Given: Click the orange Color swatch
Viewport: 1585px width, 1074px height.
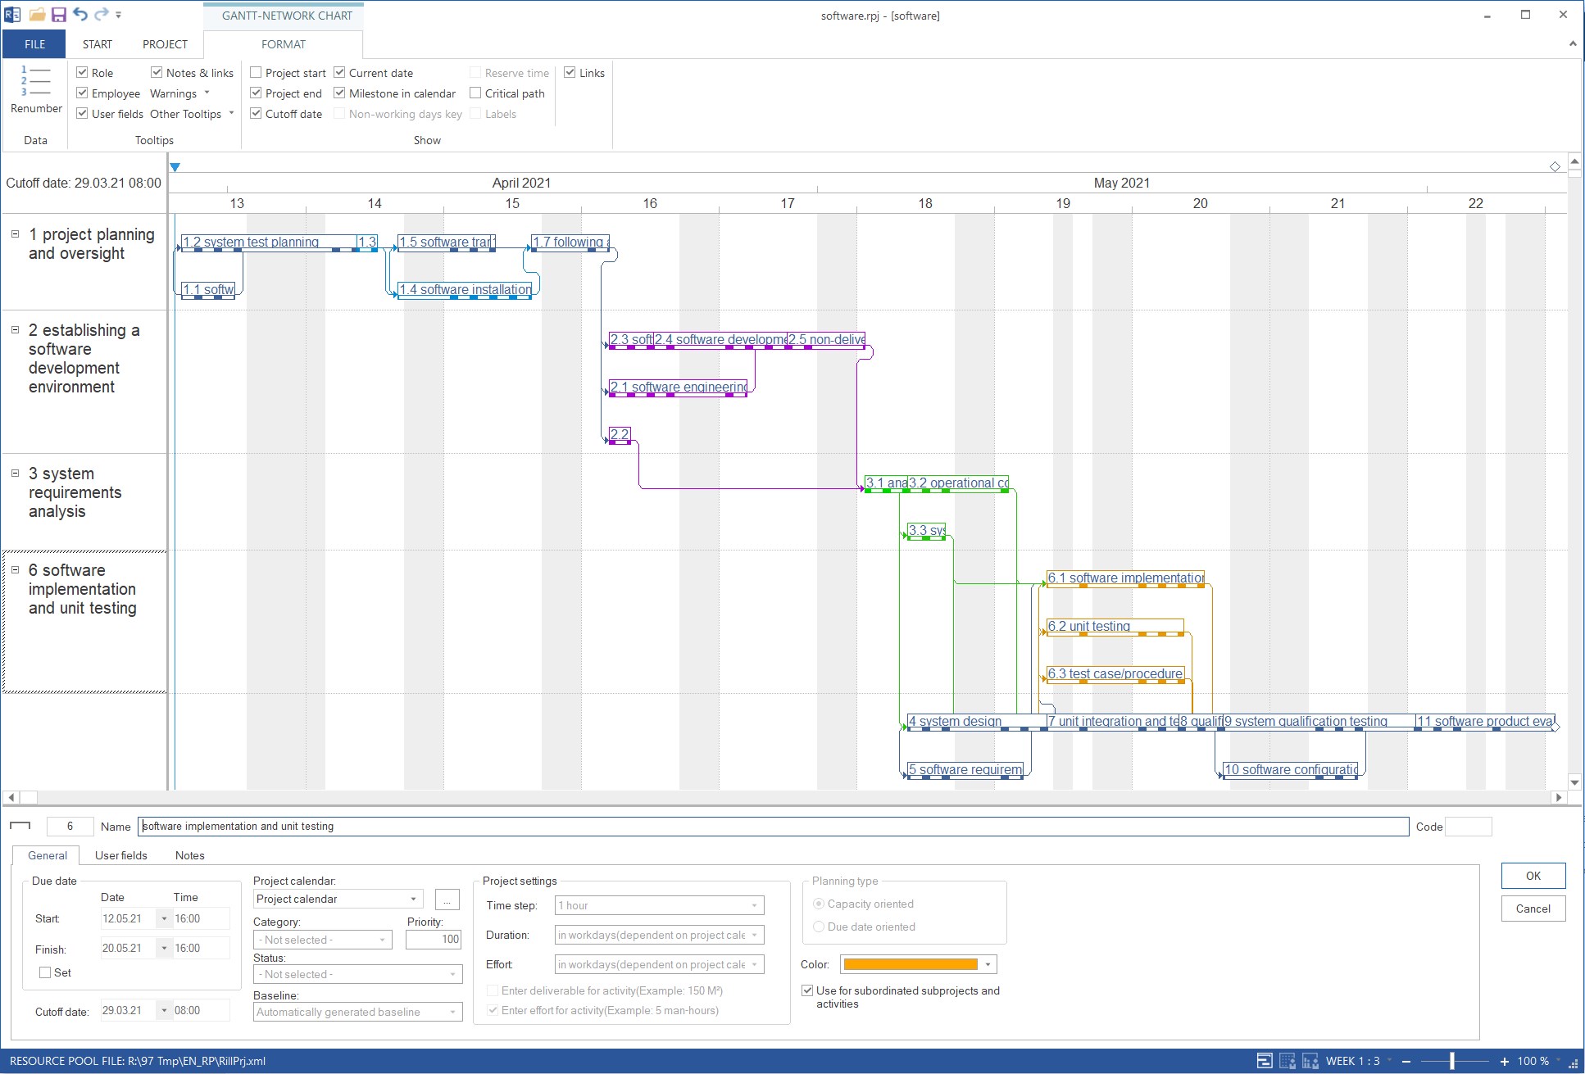Looking at the screenshot, I should point(910,964).
